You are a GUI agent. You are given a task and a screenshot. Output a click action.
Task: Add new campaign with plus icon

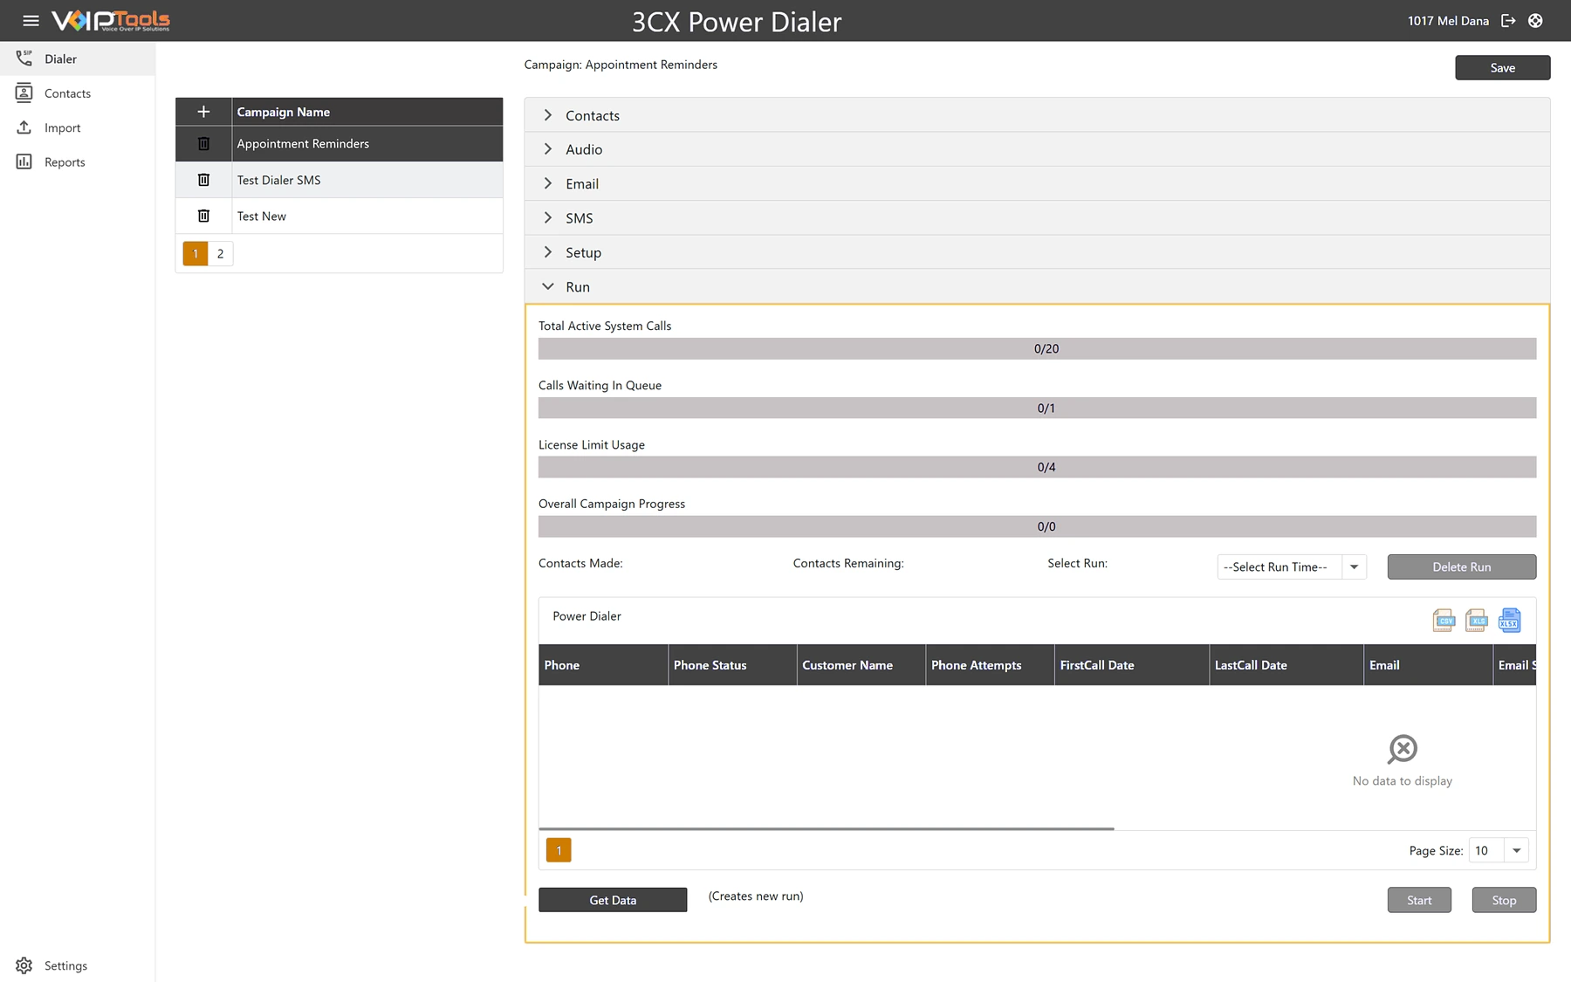click(203, 112)
